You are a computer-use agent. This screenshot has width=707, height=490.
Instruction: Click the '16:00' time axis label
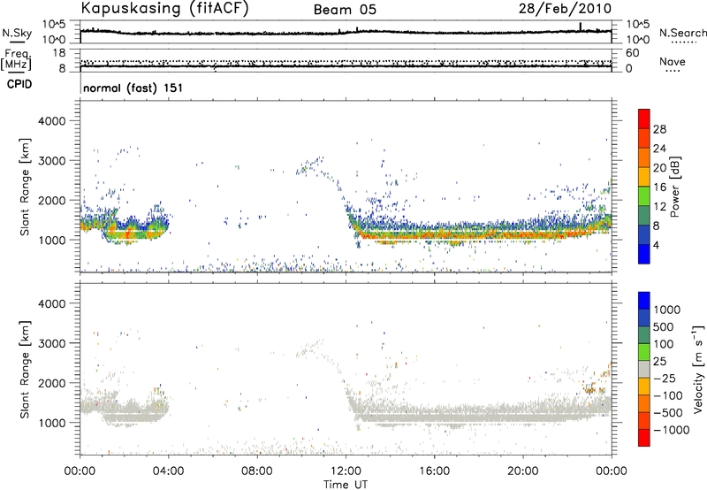(x=434, y=471)
